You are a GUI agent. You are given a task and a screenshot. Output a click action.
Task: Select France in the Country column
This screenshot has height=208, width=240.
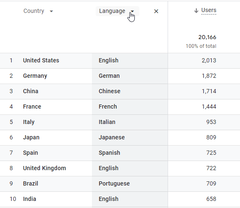pyautogui.click(x=32, y=106)
